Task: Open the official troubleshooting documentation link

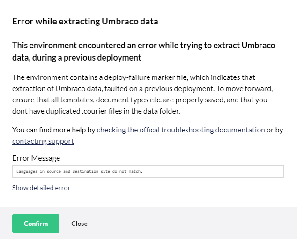Action: [180, 130]
